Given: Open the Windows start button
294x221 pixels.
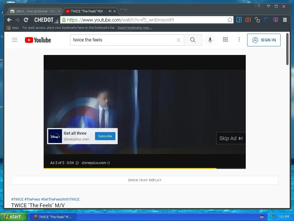Looking at the screenshot, I should [x=14, y=217].
